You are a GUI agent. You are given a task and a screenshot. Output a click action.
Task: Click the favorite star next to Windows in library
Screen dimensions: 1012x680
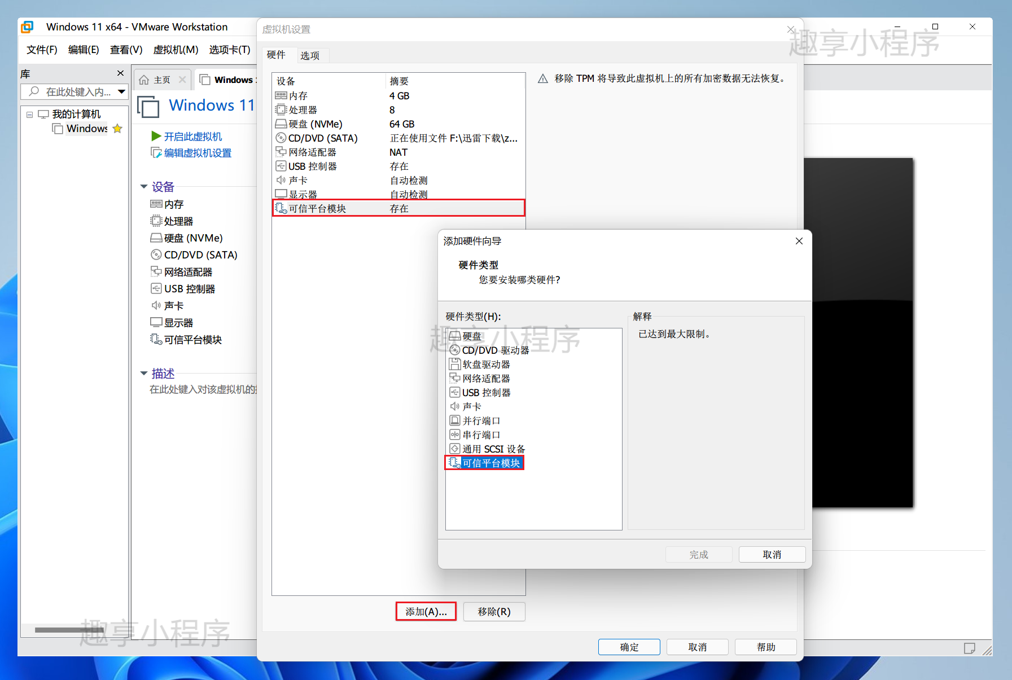[x=117, y=129]
